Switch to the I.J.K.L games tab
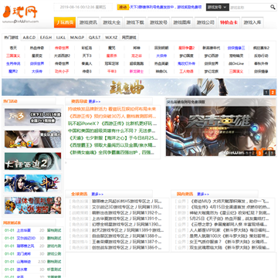Image resolution: width=278 pixels, height=278 pixels. point(61,38)
